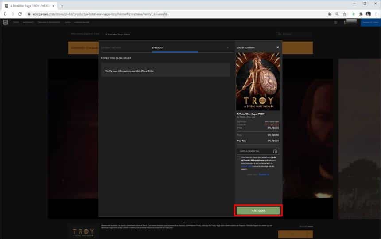
Task: Click the globe language icon in Epic header
Action: click(335, 22)
